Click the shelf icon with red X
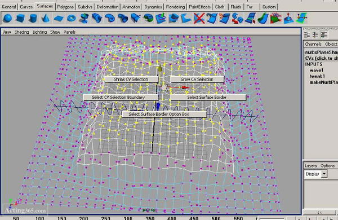Image resolution: width=338 pixels, height=220 pixels. click(199, 18)
